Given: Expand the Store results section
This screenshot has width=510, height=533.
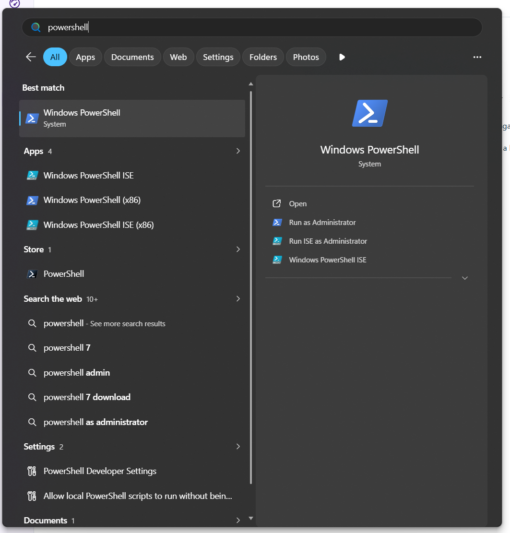Looking at the screenshot, I should pos(238,249).
